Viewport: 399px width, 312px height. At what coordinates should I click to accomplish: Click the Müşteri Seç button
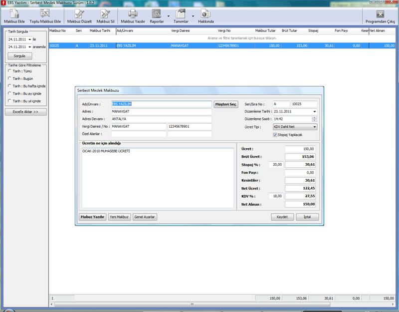click(x=226, y=104)
